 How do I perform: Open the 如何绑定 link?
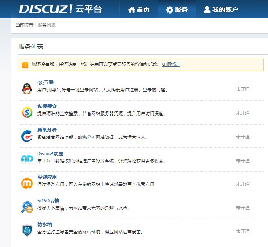[x=171, y=64]
